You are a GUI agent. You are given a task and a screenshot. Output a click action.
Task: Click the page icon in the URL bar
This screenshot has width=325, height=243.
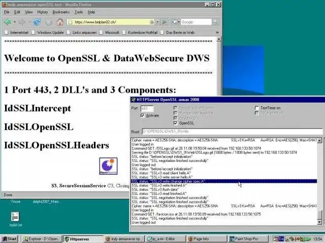coord(71,22)
